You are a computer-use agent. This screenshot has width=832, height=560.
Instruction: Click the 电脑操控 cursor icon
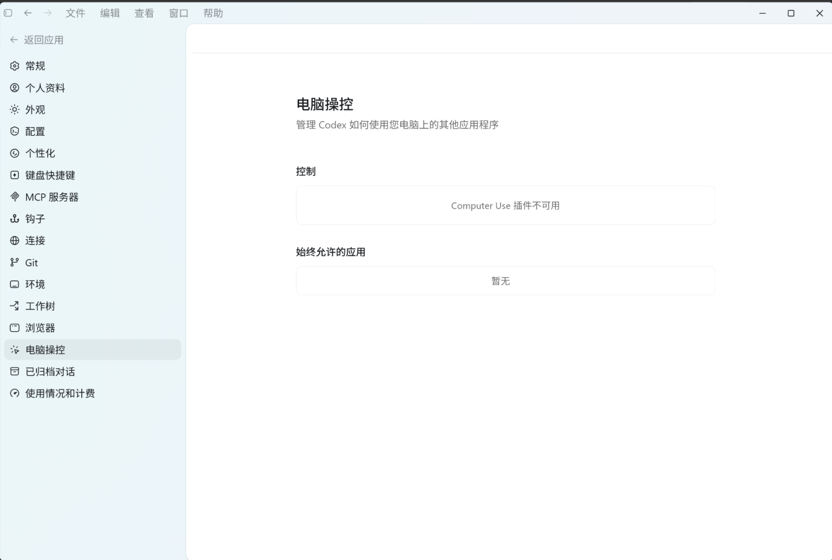[x=15, y=350]
